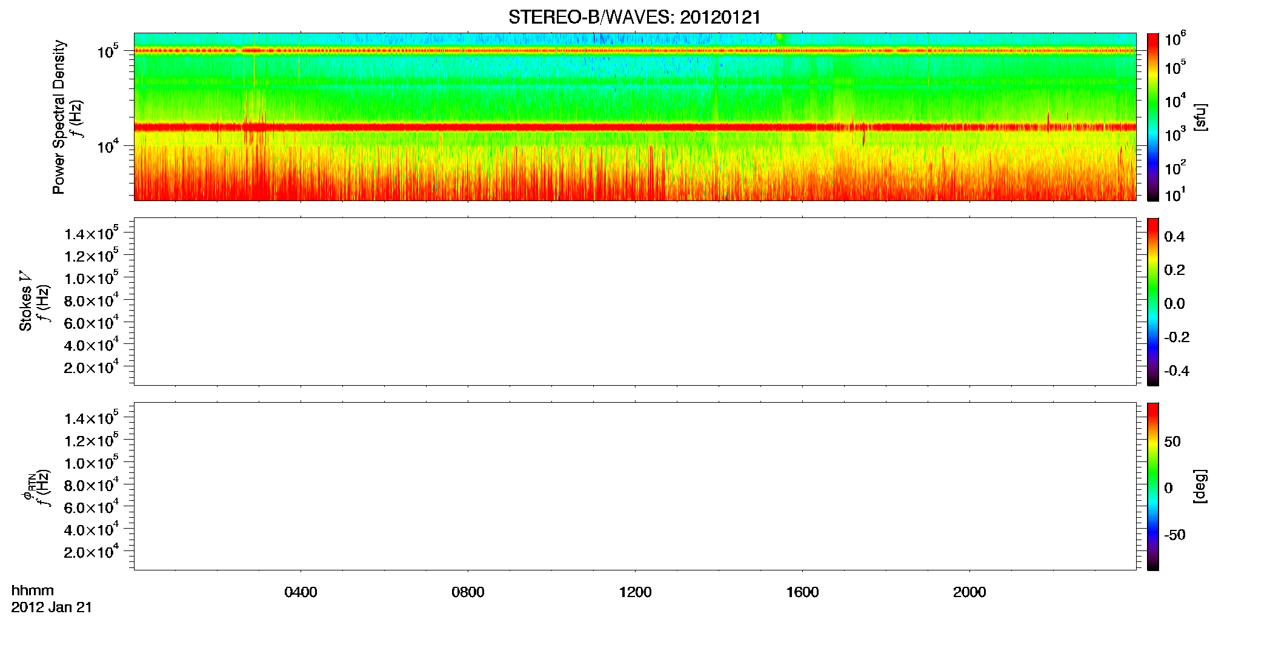This screenshot has width=1270, height=654.
Task: Click the [deg] colorbar unit label
Action: [x=1200, y=486]
